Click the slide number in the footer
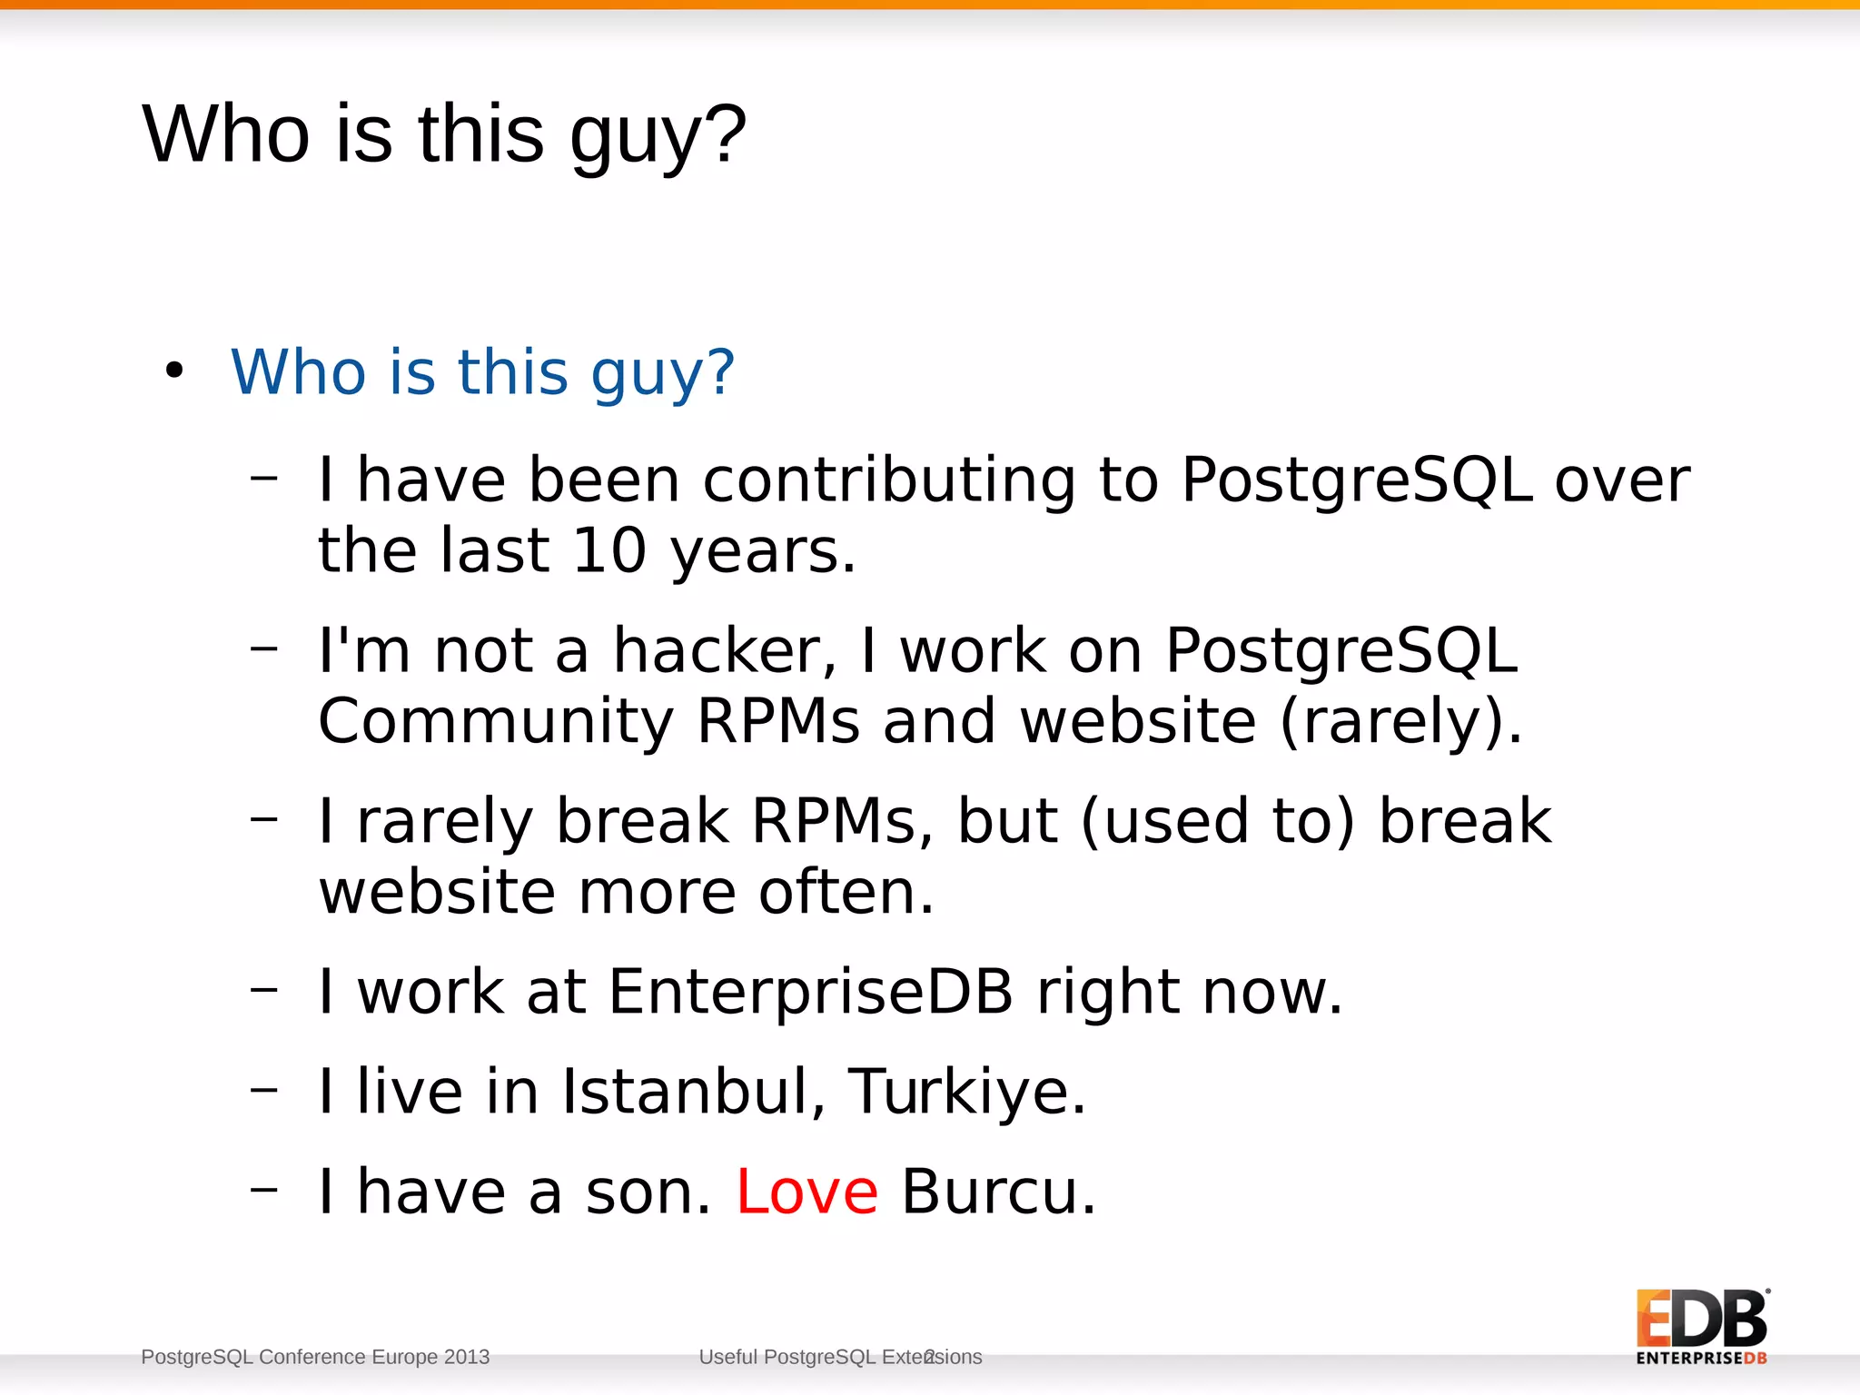Screen dimensions: 1860x1395 [x=930, y=1357]
